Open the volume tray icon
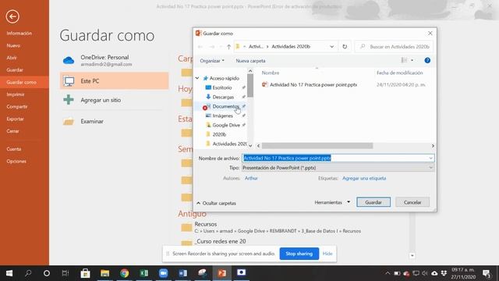 tap(425, 273)
